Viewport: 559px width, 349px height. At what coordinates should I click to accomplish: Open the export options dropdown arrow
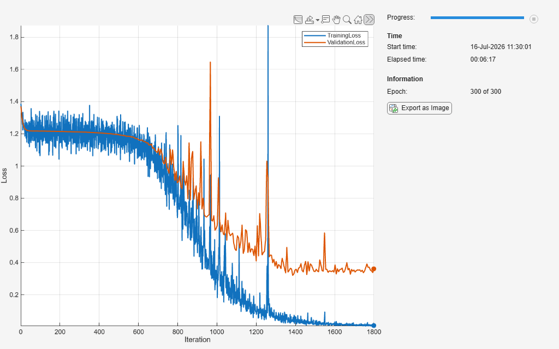[x=317, y=20]
